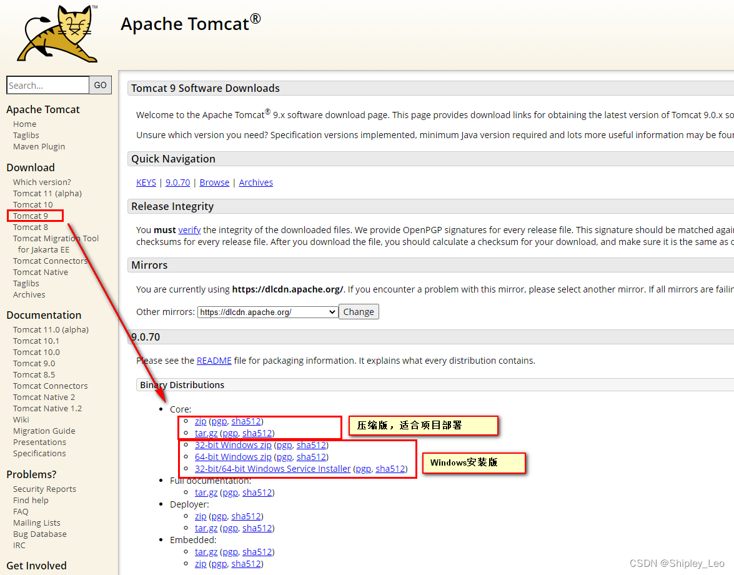Open the IRC link
Screen dimensions: 734x575
click(19, 545)
